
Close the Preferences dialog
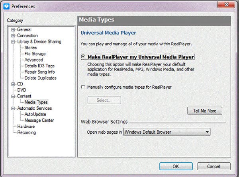[x=226, y=4]
